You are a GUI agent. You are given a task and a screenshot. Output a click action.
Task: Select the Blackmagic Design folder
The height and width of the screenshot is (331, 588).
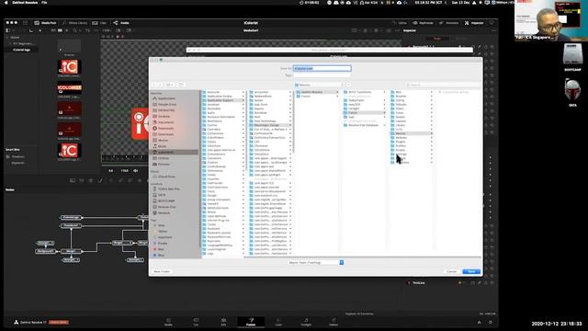point(270,125)
